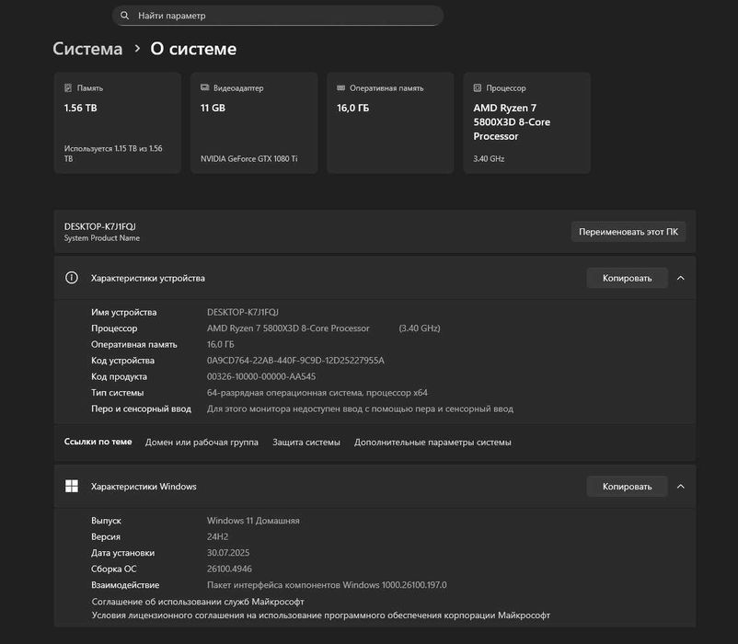Select device ID 0A9CD764-22AB-440F-9C9D value

point(295,361)
